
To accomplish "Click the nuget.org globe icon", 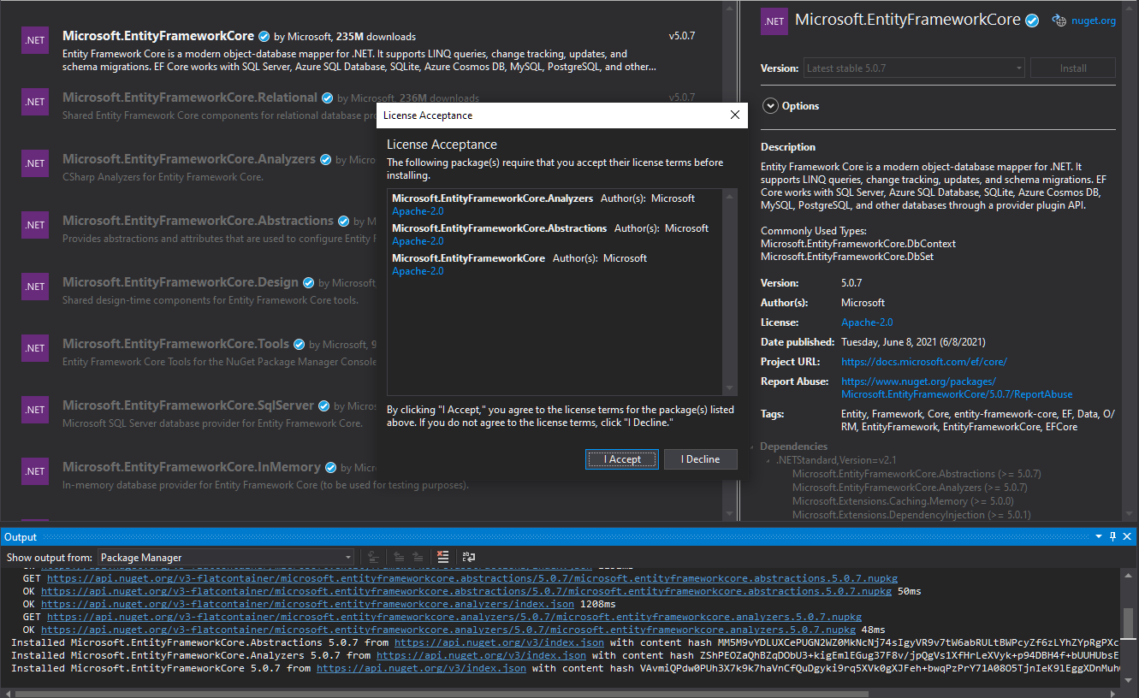I will [1059, 21].
